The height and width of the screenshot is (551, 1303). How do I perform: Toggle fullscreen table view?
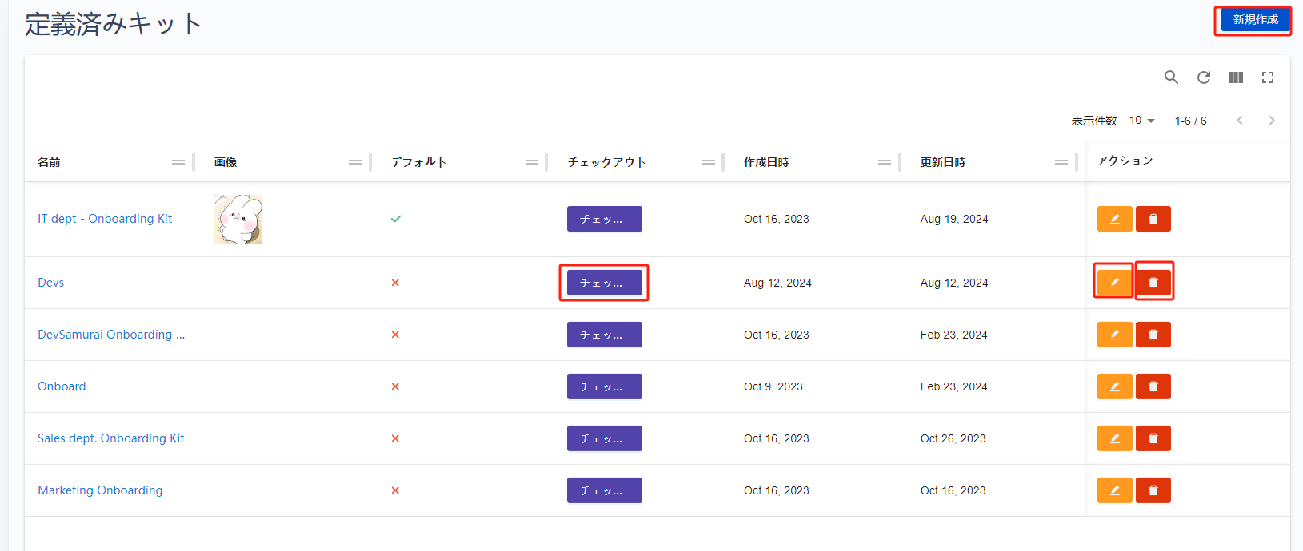pyautogui.click(x=1268, y=77)
